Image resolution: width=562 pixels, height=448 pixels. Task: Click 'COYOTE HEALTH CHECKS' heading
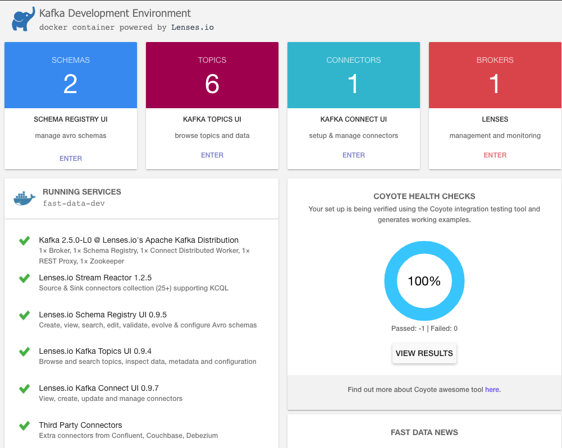tap(424, 196)
